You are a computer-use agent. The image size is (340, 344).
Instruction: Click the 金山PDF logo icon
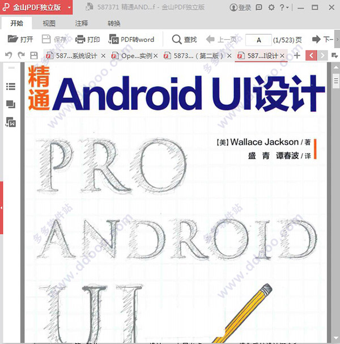click(x=6, y=7)
